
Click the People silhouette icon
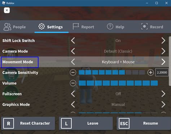tap(7, 27)
